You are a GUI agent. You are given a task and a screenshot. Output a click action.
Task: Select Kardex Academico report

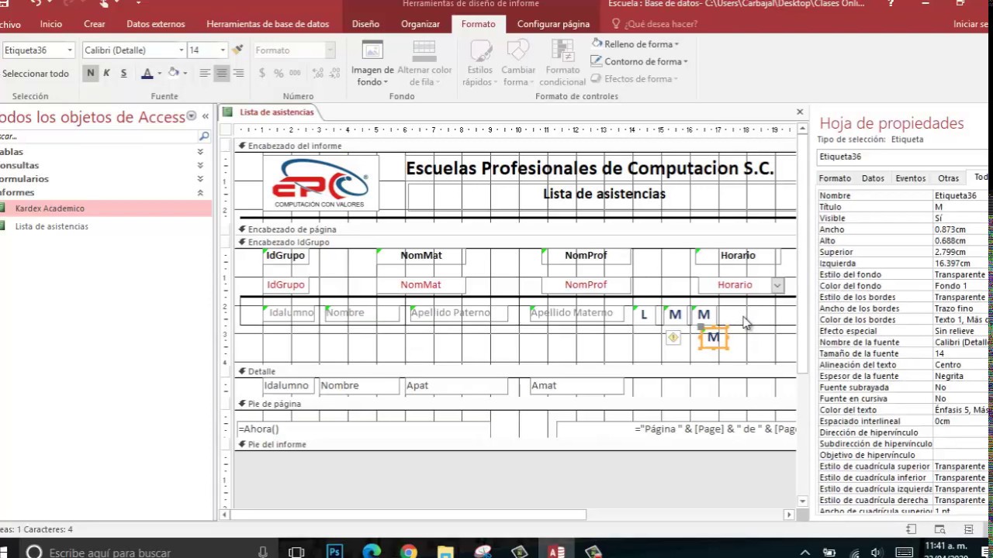(106, 208)
